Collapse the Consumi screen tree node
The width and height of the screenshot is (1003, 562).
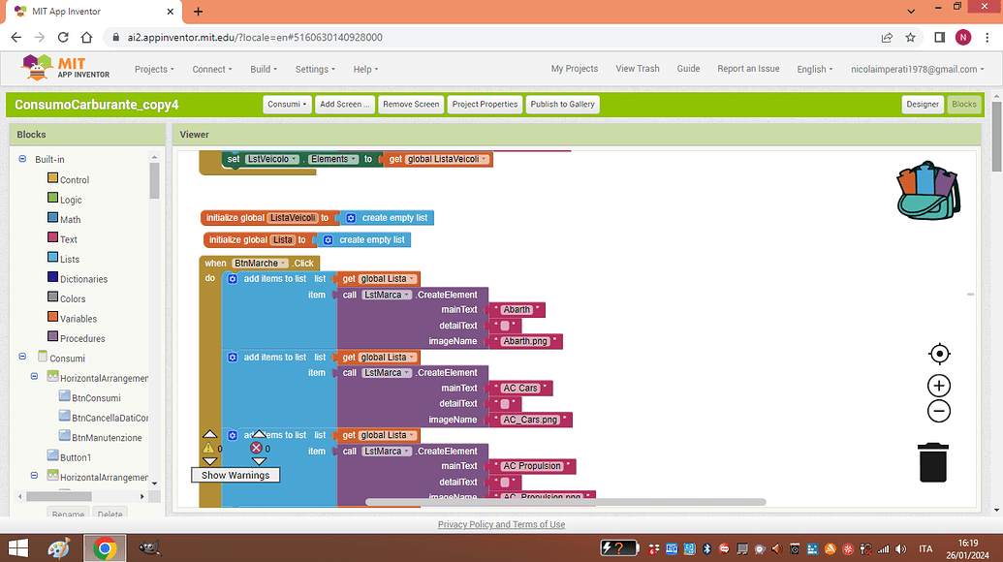(x=22, y=358)
